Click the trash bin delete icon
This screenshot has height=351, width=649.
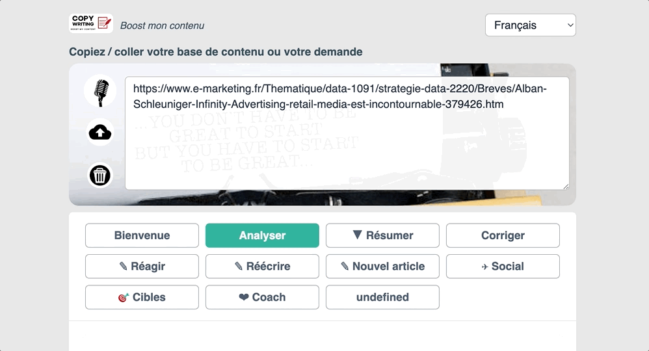(x=100, y=175)
